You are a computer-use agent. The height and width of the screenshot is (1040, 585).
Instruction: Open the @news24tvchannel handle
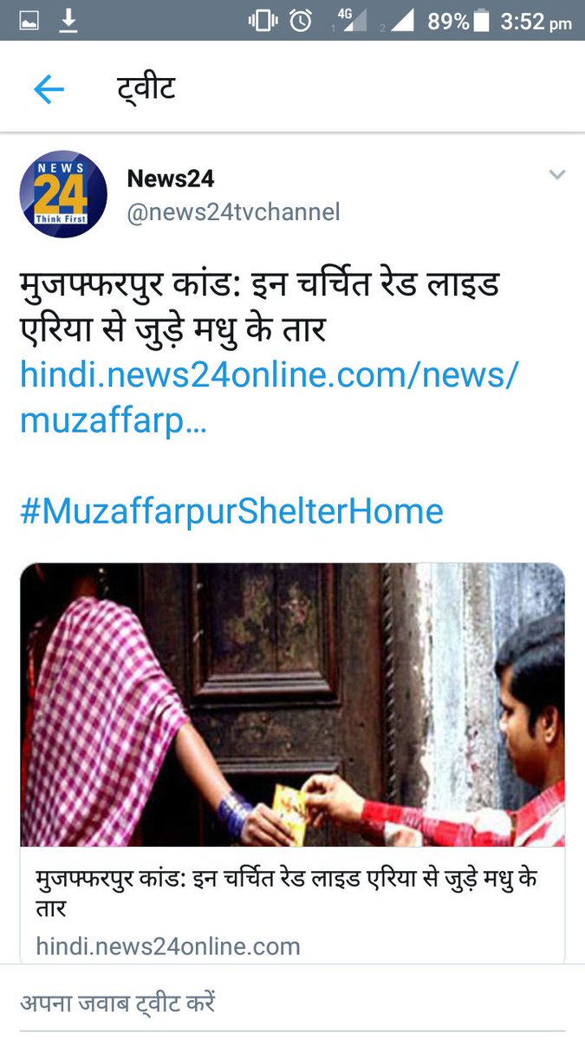(233, 212)
